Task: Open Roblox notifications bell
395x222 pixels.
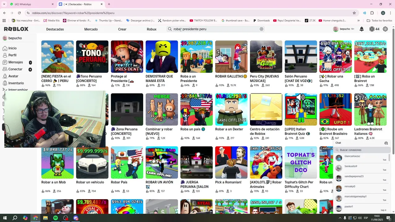Action: point(362,29)
